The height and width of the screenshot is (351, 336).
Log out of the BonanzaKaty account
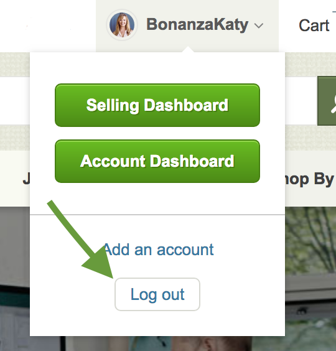tap(157, 294)
